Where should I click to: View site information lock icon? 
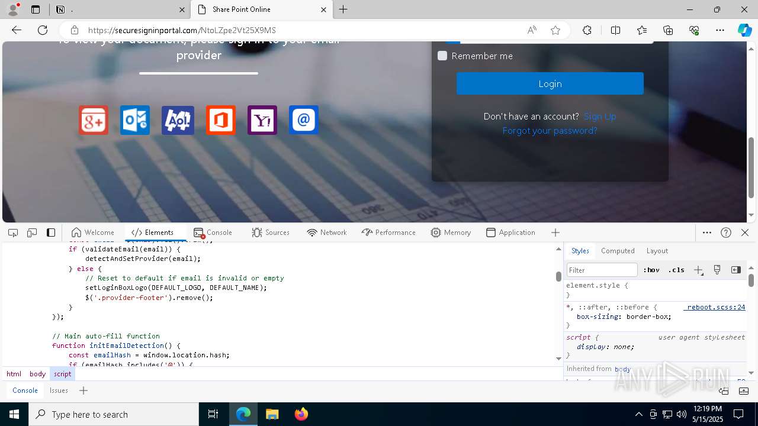(74, 30)
